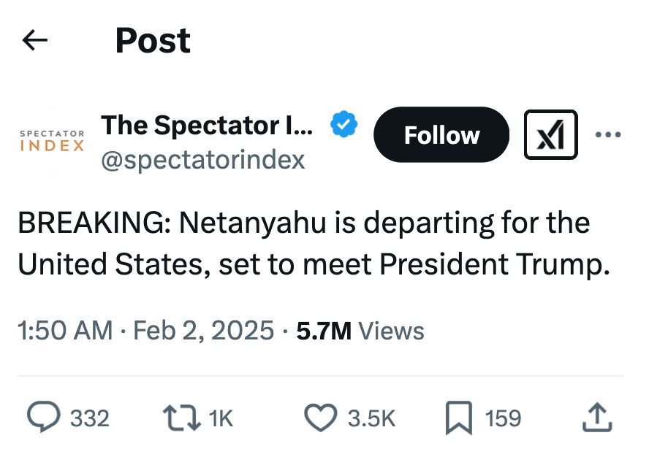
Task: Open the @spectatorindex profile link
Action: click(x=203, y=159)
